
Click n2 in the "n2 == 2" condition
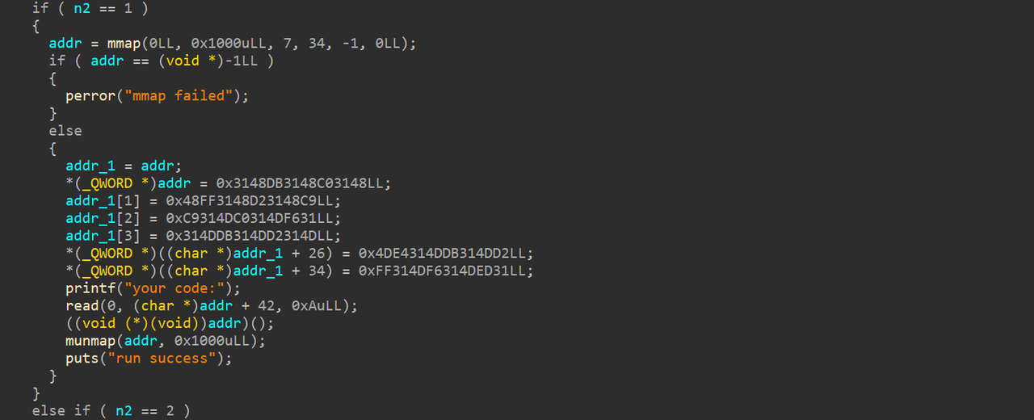(x=124, y=410)
